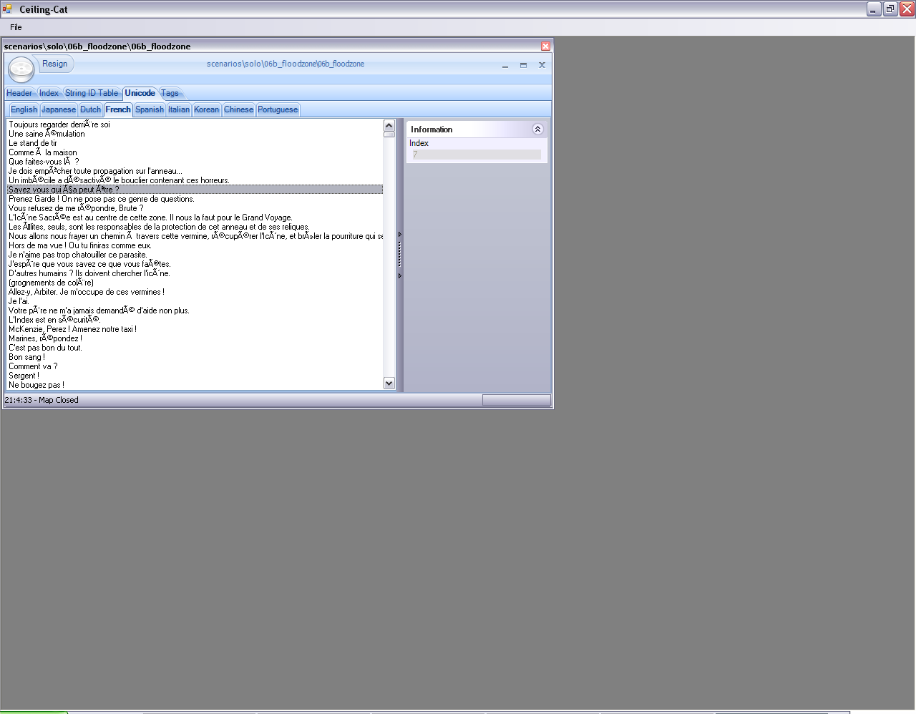Switch to the String ID Table tab
The image size is (916, 714).
pos(92,93)
